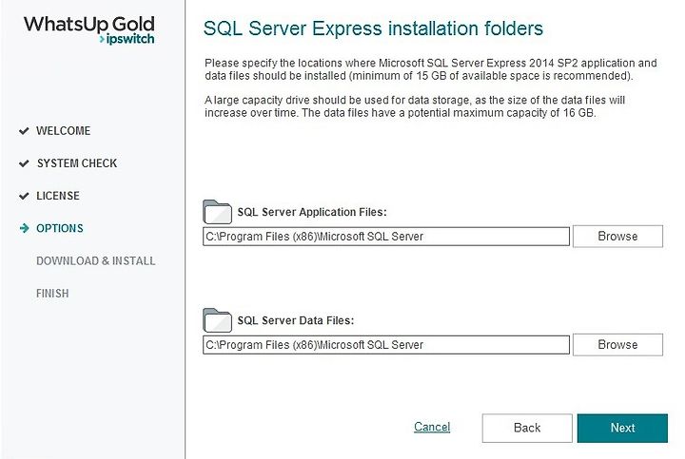Proceed with the Next button
Viewport: 685px width, 459px height.
(x=622, y=428)
